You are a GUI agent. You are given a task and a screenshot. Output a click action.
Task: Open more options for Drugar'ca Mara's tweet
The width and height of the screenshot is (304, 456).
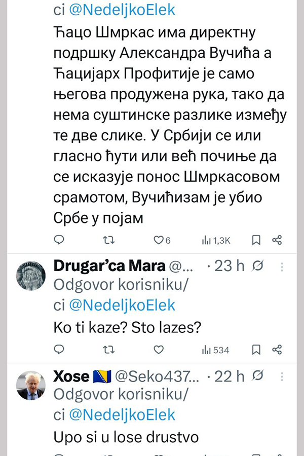(x=282, y=267)
